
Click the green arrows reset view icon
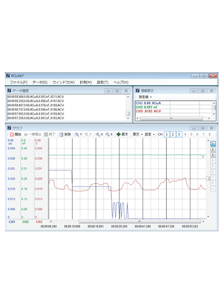(119, 134)
